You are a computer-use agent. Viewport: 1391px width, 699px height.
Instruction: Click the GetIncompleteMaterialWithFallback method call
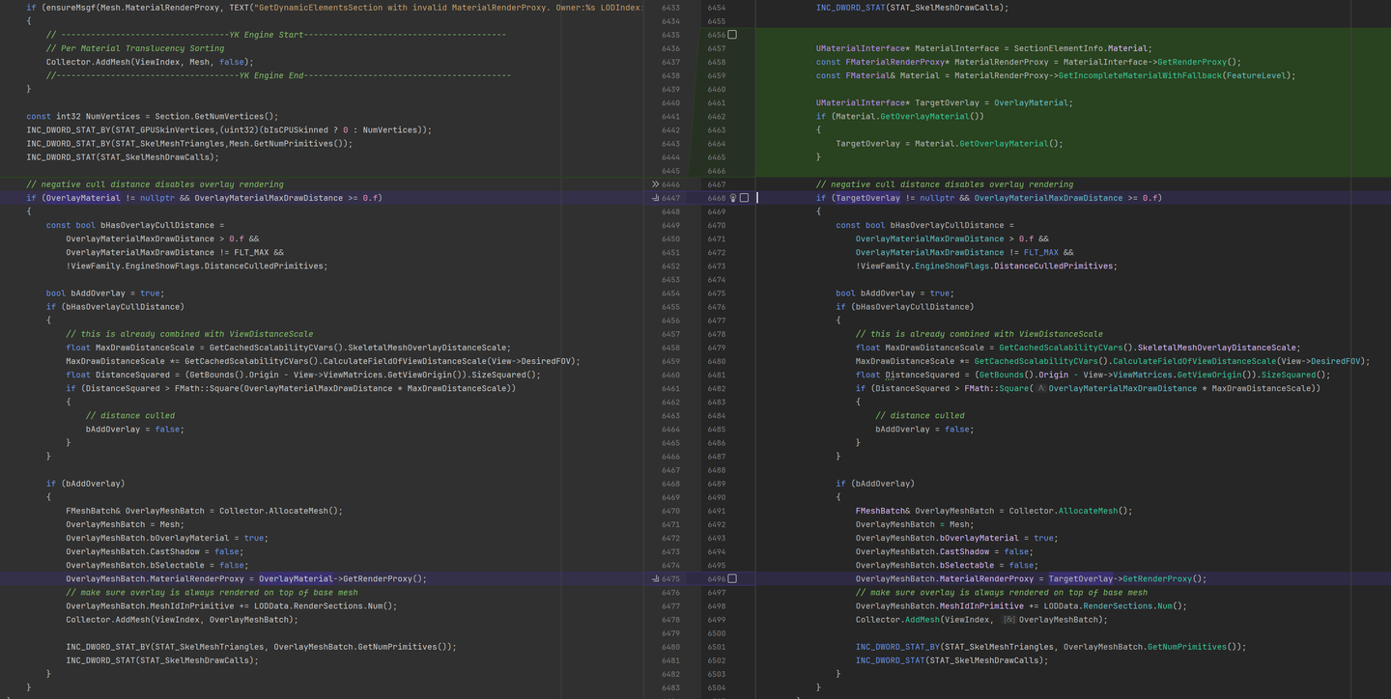coord(1138,75)
